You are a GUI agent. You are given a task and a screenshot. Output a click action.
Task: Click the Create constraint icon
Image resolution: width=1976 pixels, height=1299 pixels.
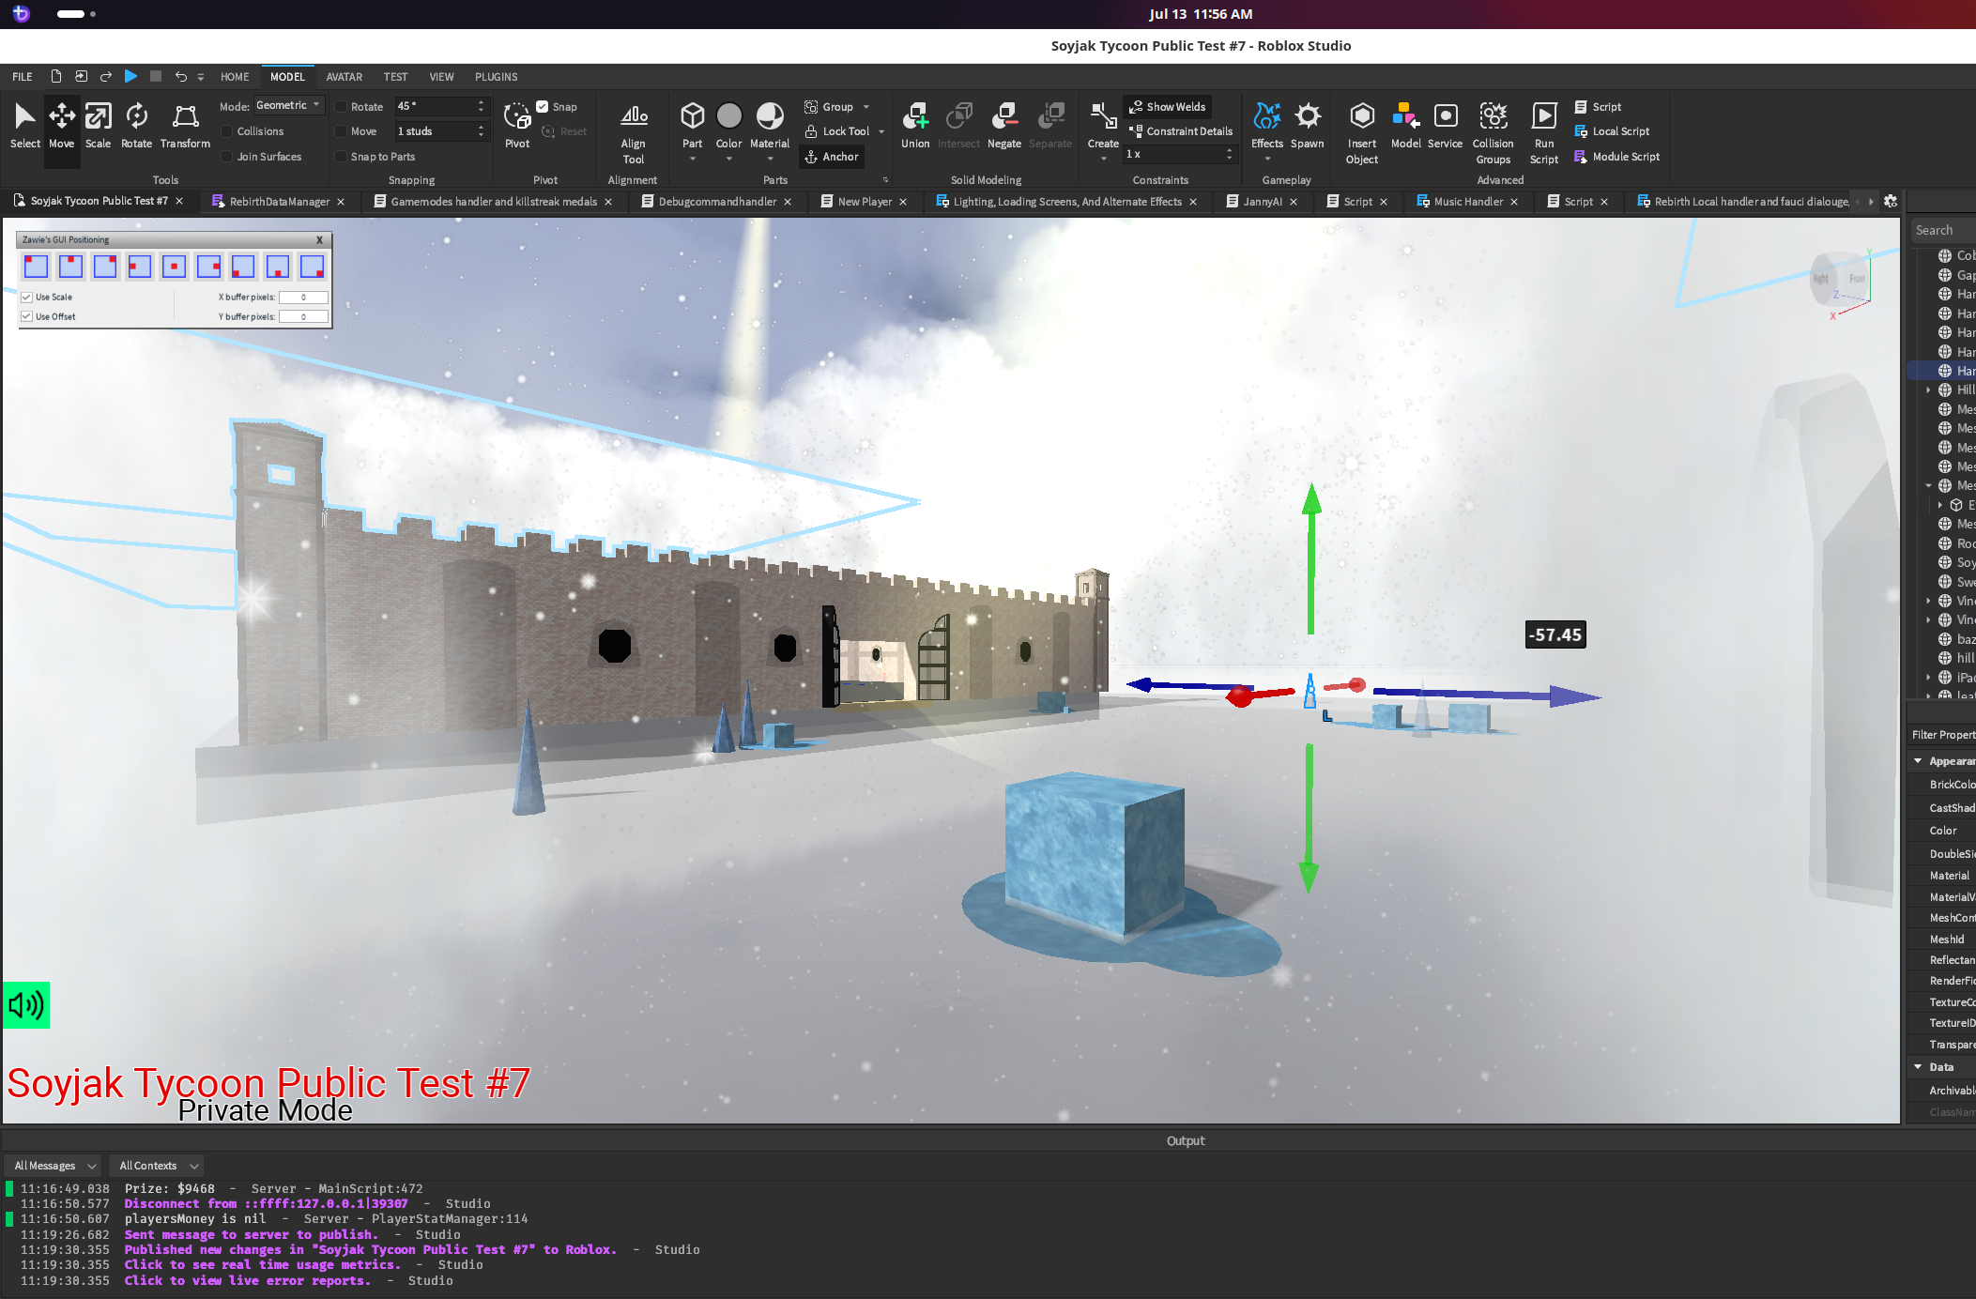1103,116
